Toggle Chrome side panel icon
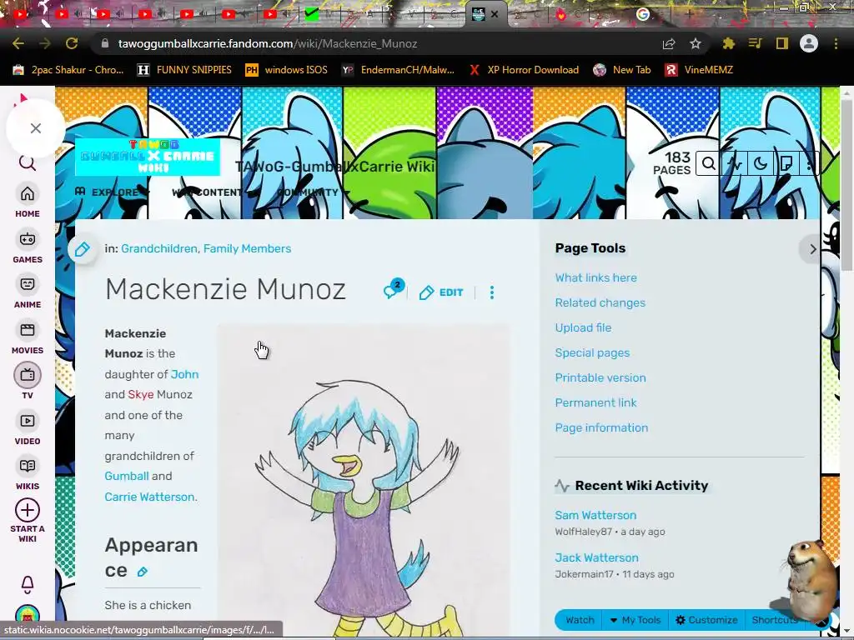The width and height of the screenshot is (854, 640). tap(782, 43)
